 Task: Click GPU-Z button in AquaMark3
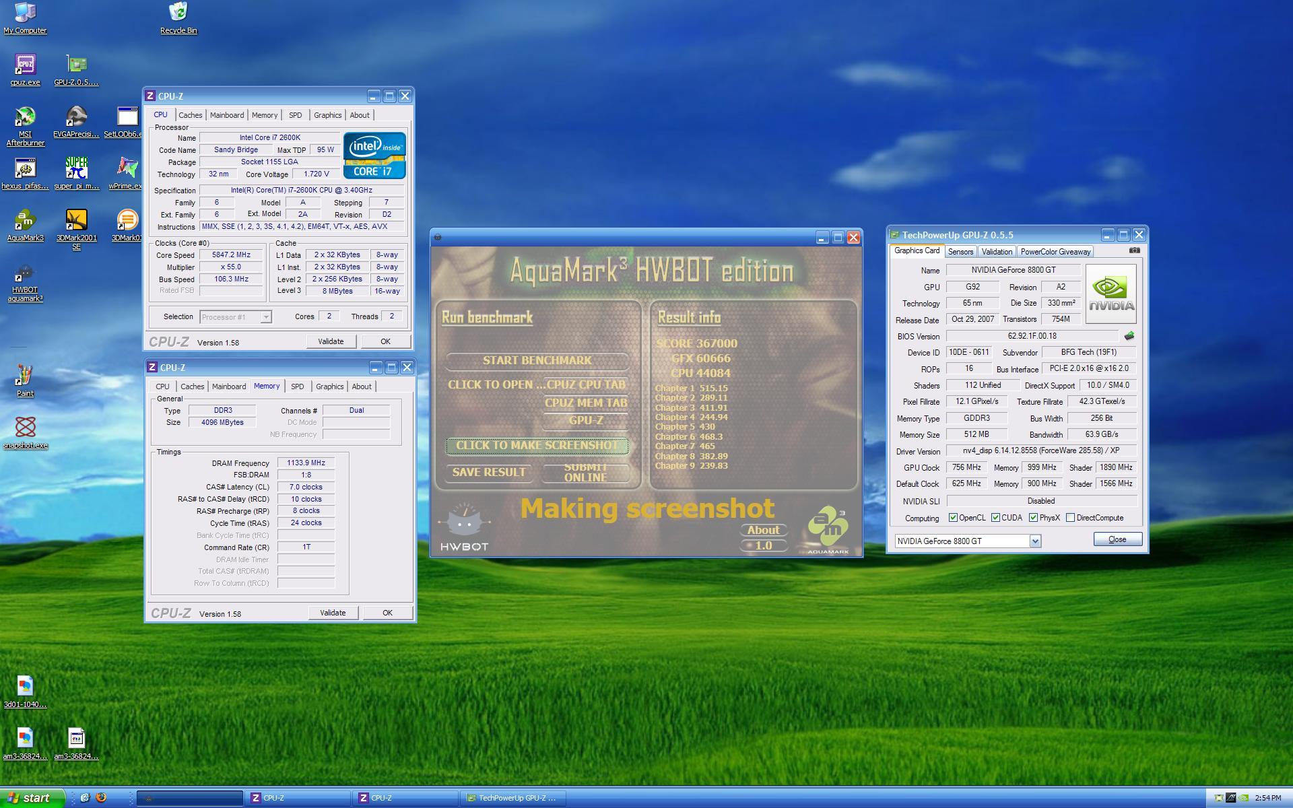point(586,421)
